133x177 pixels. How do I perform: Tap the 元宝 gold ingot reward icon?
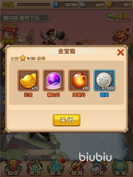[x=28, y=80]
